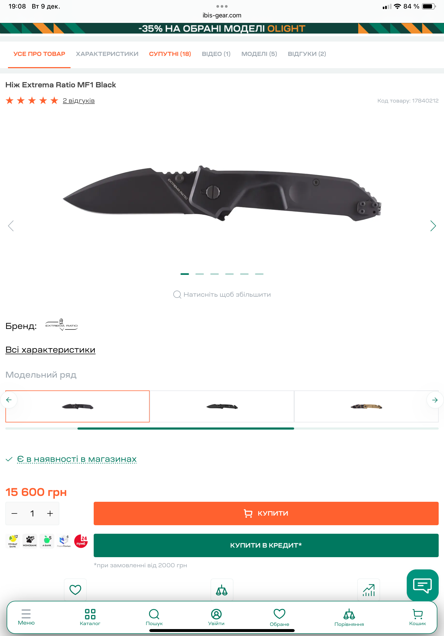Image resolution: width=444 pixels, height=636 pixels.
Task: Open Меню hamburger icon
Action: tap(26, 617)
